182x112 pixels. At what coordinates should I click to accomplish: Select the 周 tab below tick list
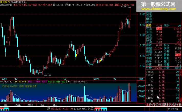(x=160, y=105)
